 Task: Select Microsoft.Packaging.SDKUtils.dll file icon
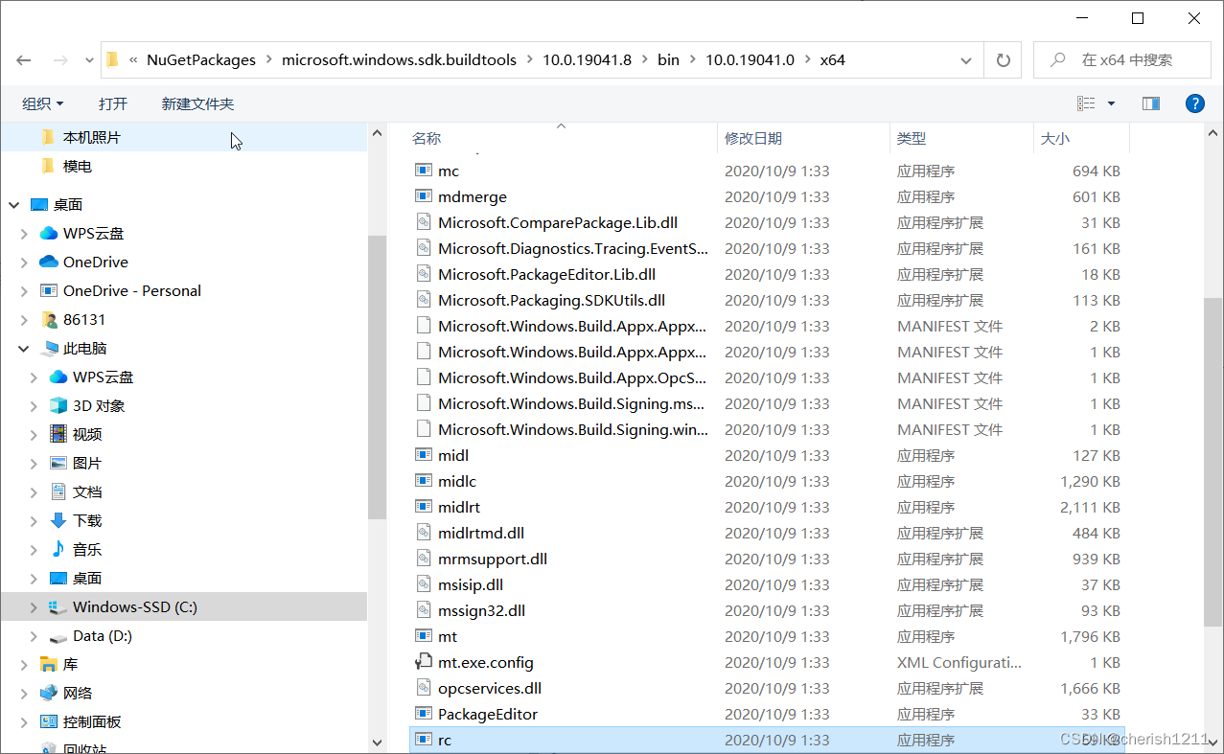[424, 299]
